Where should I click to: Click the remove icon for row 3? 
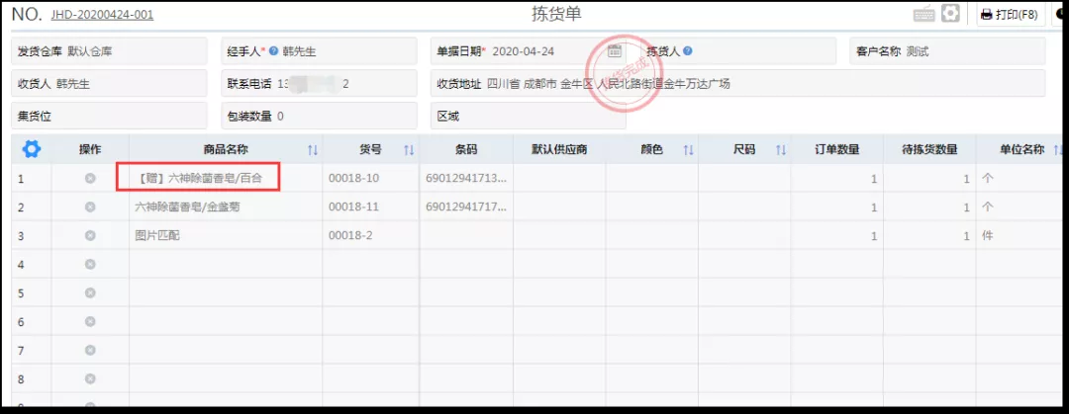click(90, 236)
